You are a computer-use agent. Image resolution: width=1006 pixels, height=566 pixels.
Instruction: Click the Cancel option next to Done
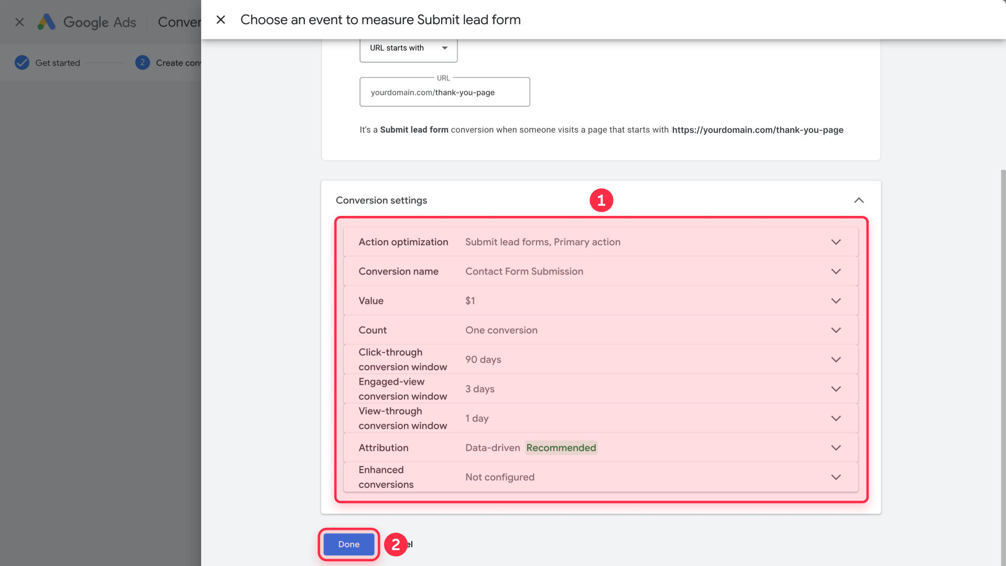pyautogui.click(x=406, y=544)
